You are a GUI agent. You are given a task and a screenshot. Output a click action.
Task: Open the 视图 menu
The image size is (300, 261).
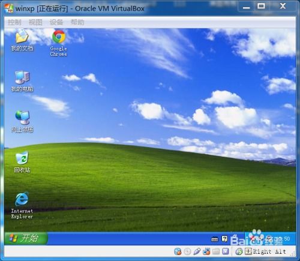[x=35, y=22]
